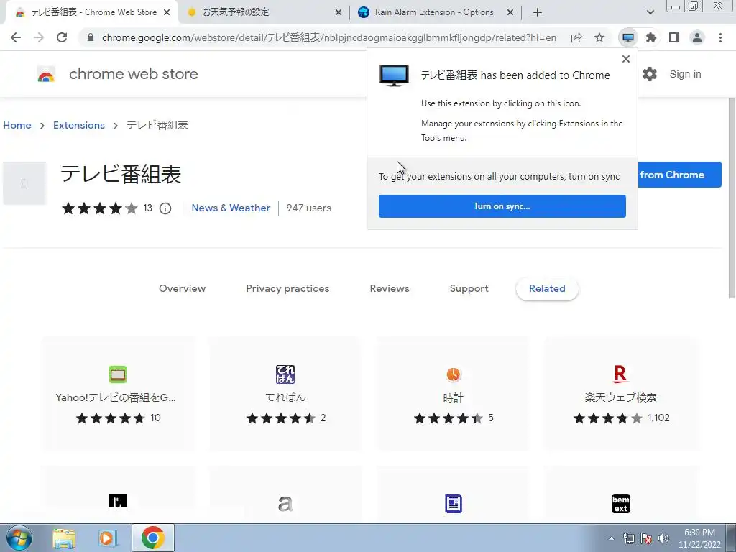Viewport: 736px width, 552px height.
Task: Close the お天気予報の設定 tab
Action: pos(339,13)
